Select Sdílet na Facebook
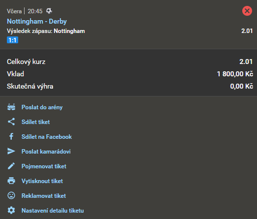The width and height of the screenshot is (257, 219). coord(47,137)
